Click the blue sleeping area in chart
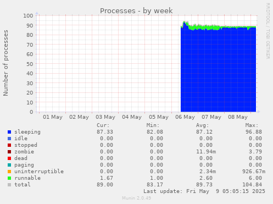 coord(218,70)
